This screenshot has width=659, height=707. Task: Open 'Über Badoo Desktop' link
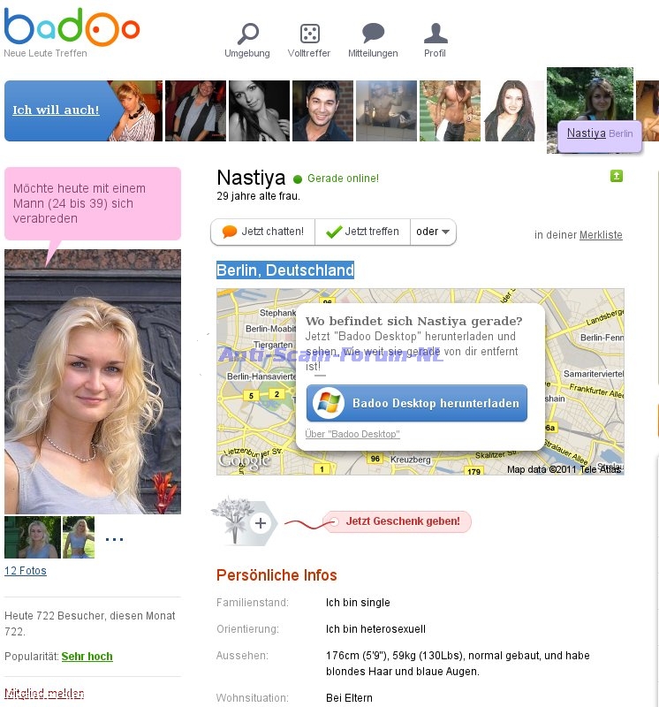[x=352, y=434]
